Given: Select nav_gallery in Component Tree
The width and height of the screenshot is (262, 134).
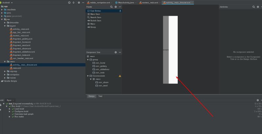Looking at the screenshot, I should 101,66.
